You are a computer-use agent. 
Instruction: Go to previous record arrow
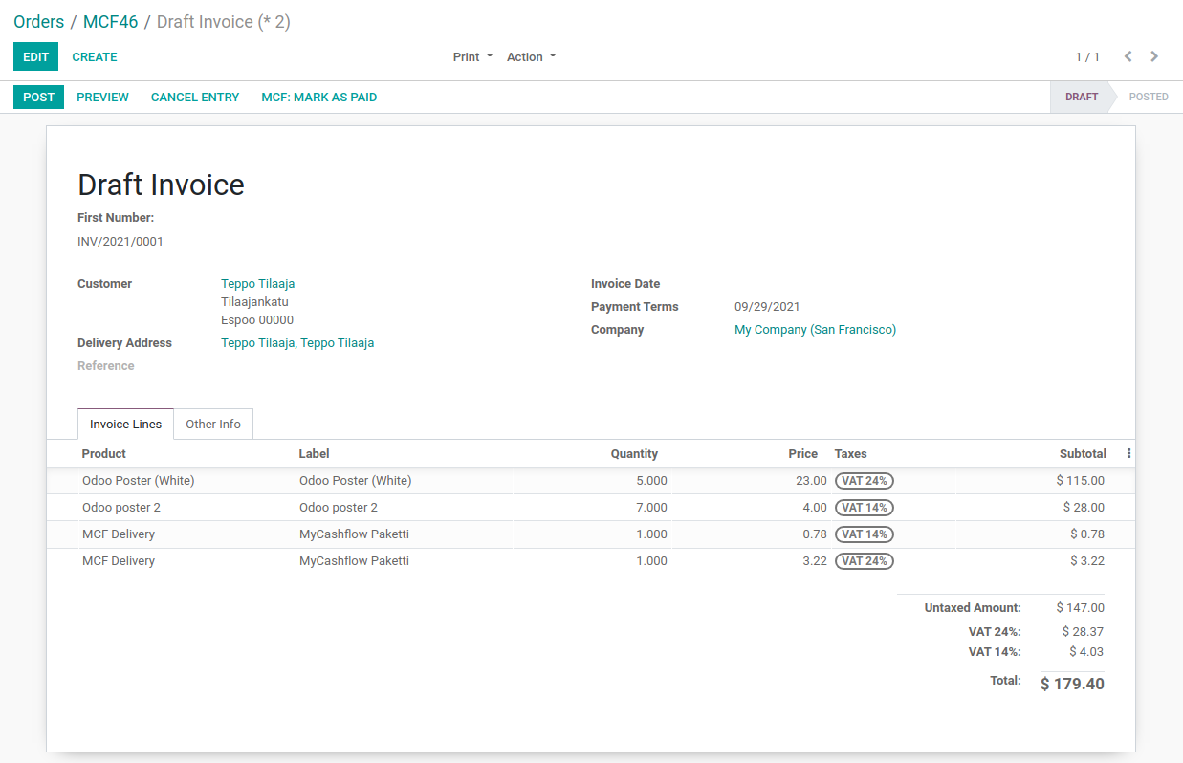coord(1128,56)
